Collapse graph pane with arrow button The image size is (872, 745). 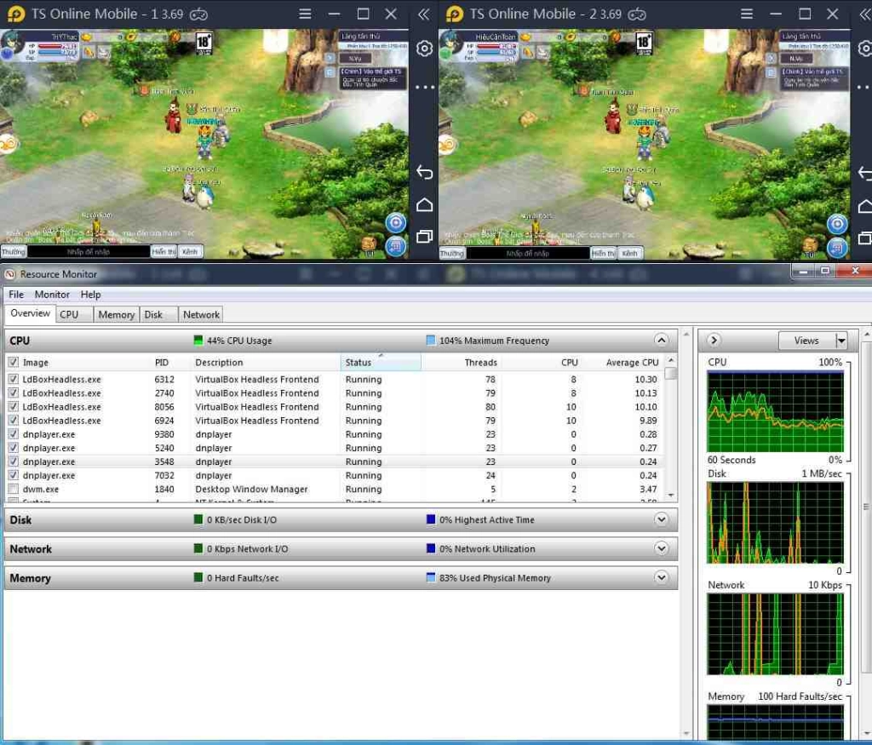tap(714, 341)
